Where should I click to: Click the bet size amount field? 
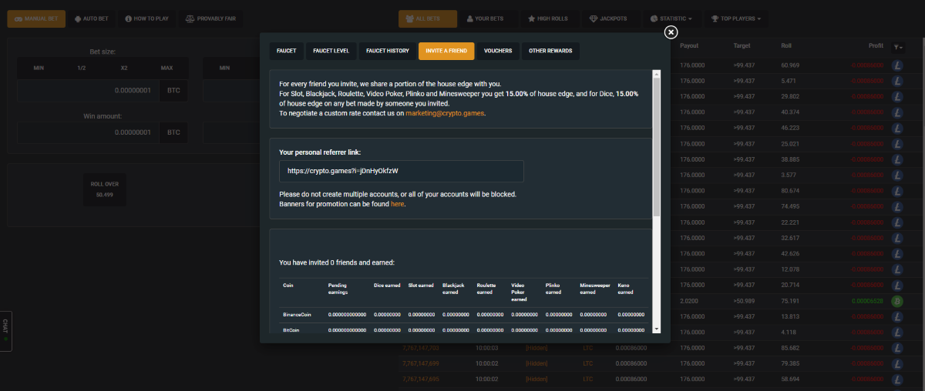tap(89, 90)
